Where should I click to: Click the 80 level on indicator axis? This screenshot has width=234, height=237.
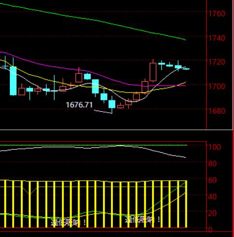(x=212, y=164)
